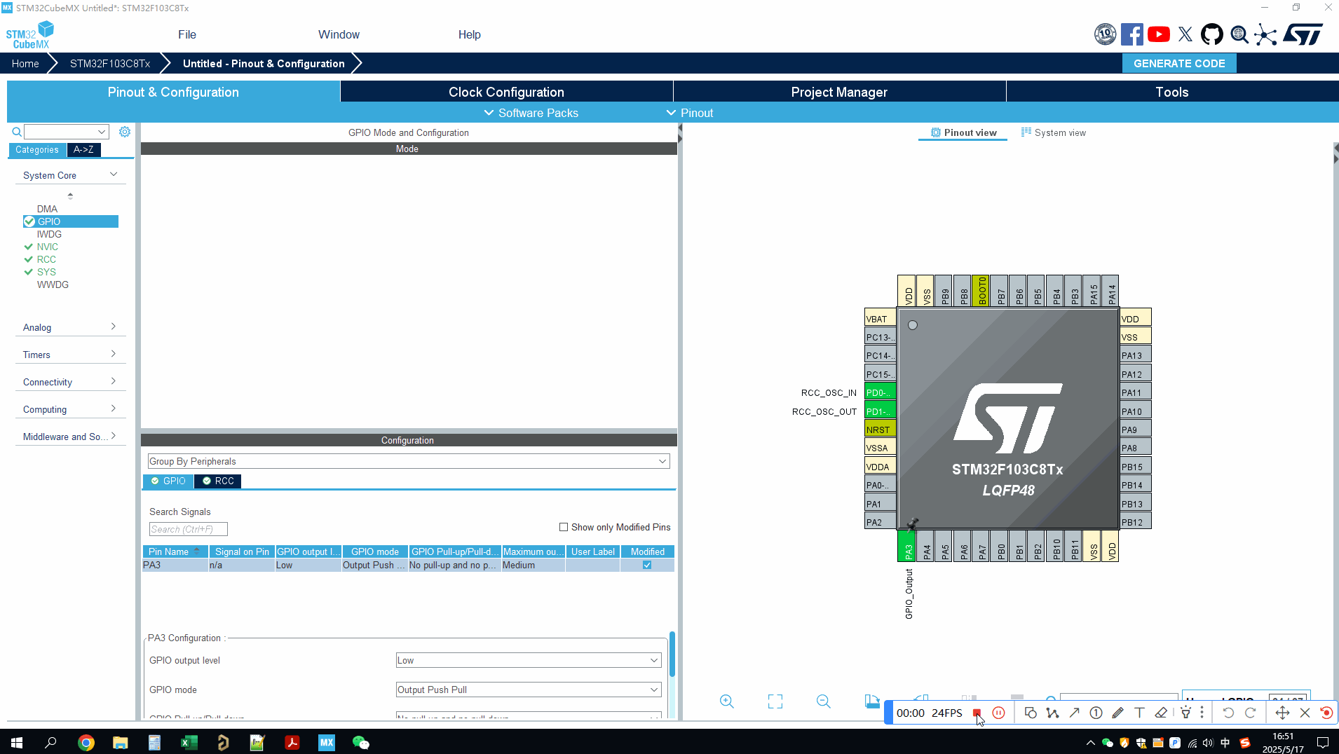Undo last annotation in recorder toolbar
Screen dimensions: 1339x754
point(1228,713)
